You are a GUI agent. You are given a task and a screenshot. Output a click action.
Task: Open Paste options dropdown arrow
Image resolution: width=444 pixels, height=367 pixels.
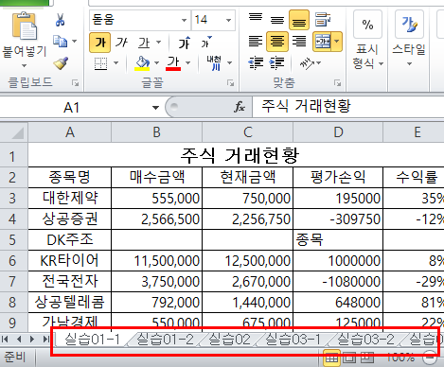[24, 65]
